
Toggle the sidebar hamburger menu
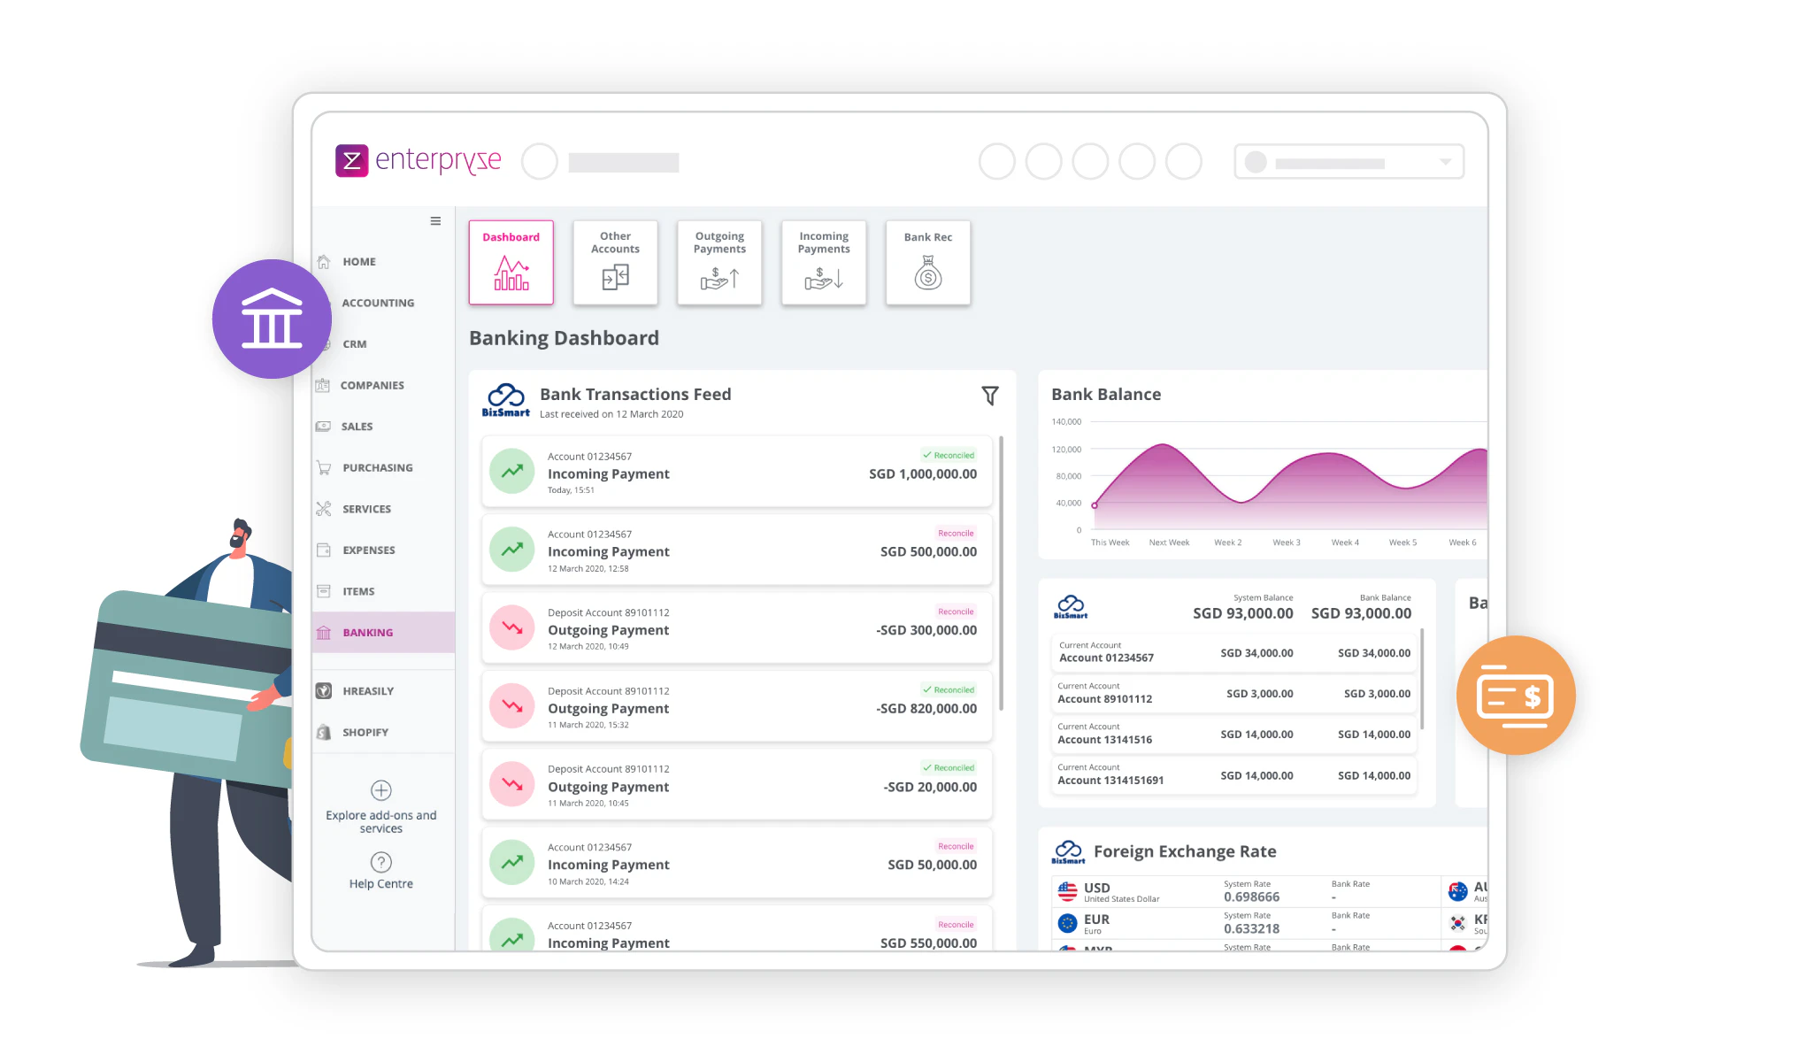point(435,221)
